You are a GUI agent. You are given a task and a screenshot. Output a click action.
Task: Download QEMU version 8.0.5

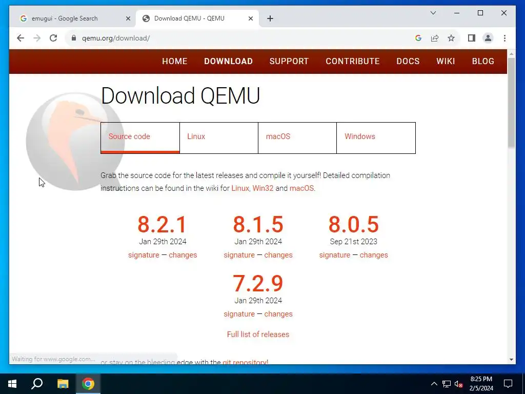pyautogui.click(x=354, y=224)
